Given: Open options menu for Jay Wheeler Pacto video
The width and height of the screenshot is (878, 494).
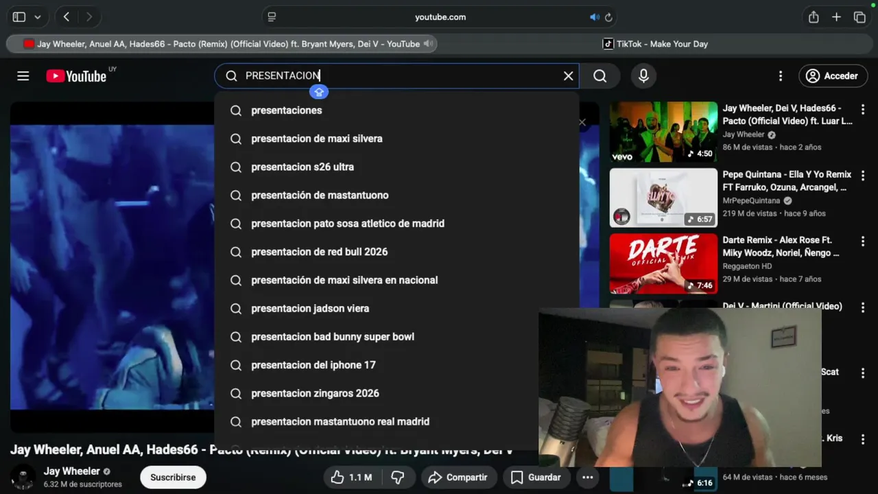Looking at the screenshot, I should [863, 109].
